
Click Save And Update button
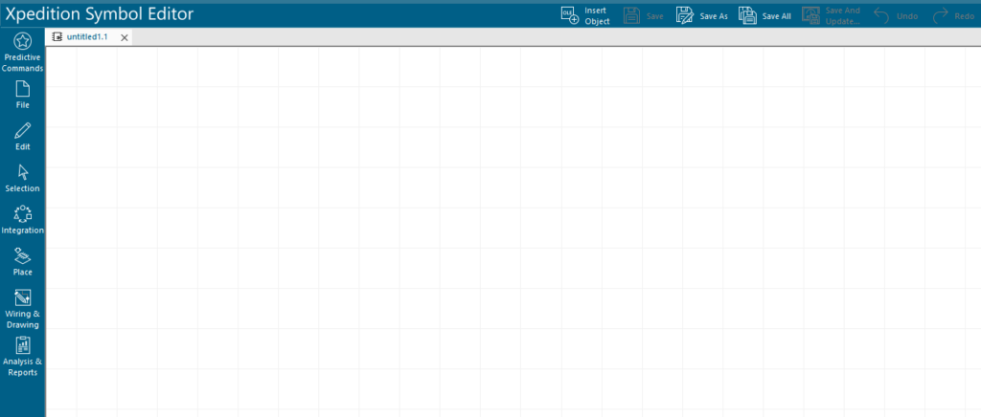[x=831, y=15]
